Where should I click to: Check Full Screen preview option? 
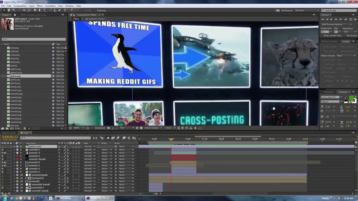[345, 35]
